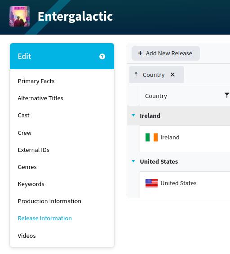230x254 pixels.
Task: Select the United States release row cell
Action: click(185, 185)
